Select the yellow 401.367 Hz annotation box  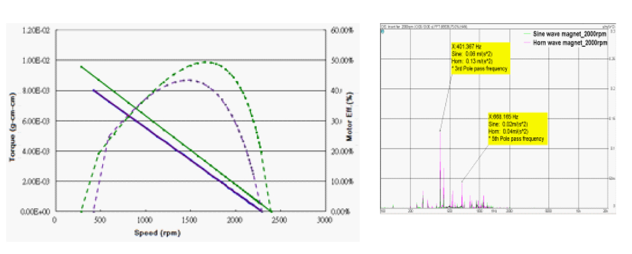click(479, 57)
